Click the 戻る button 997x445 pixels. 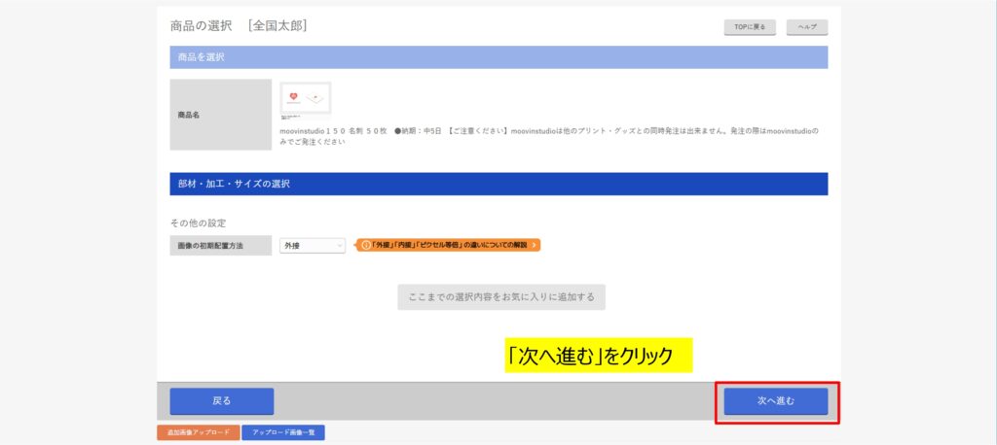pos(221,401)
